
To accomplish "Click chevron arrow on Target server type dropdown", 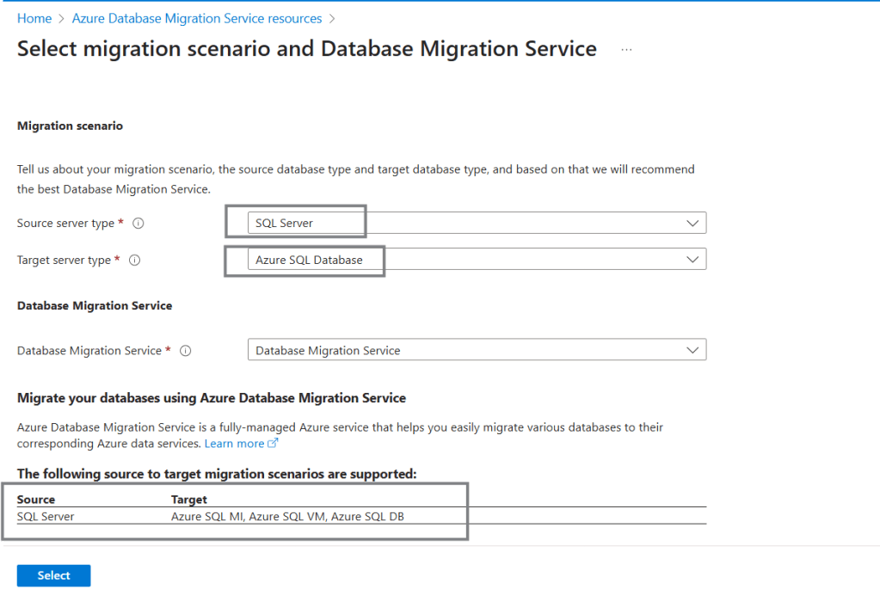I will click(692, 260).
